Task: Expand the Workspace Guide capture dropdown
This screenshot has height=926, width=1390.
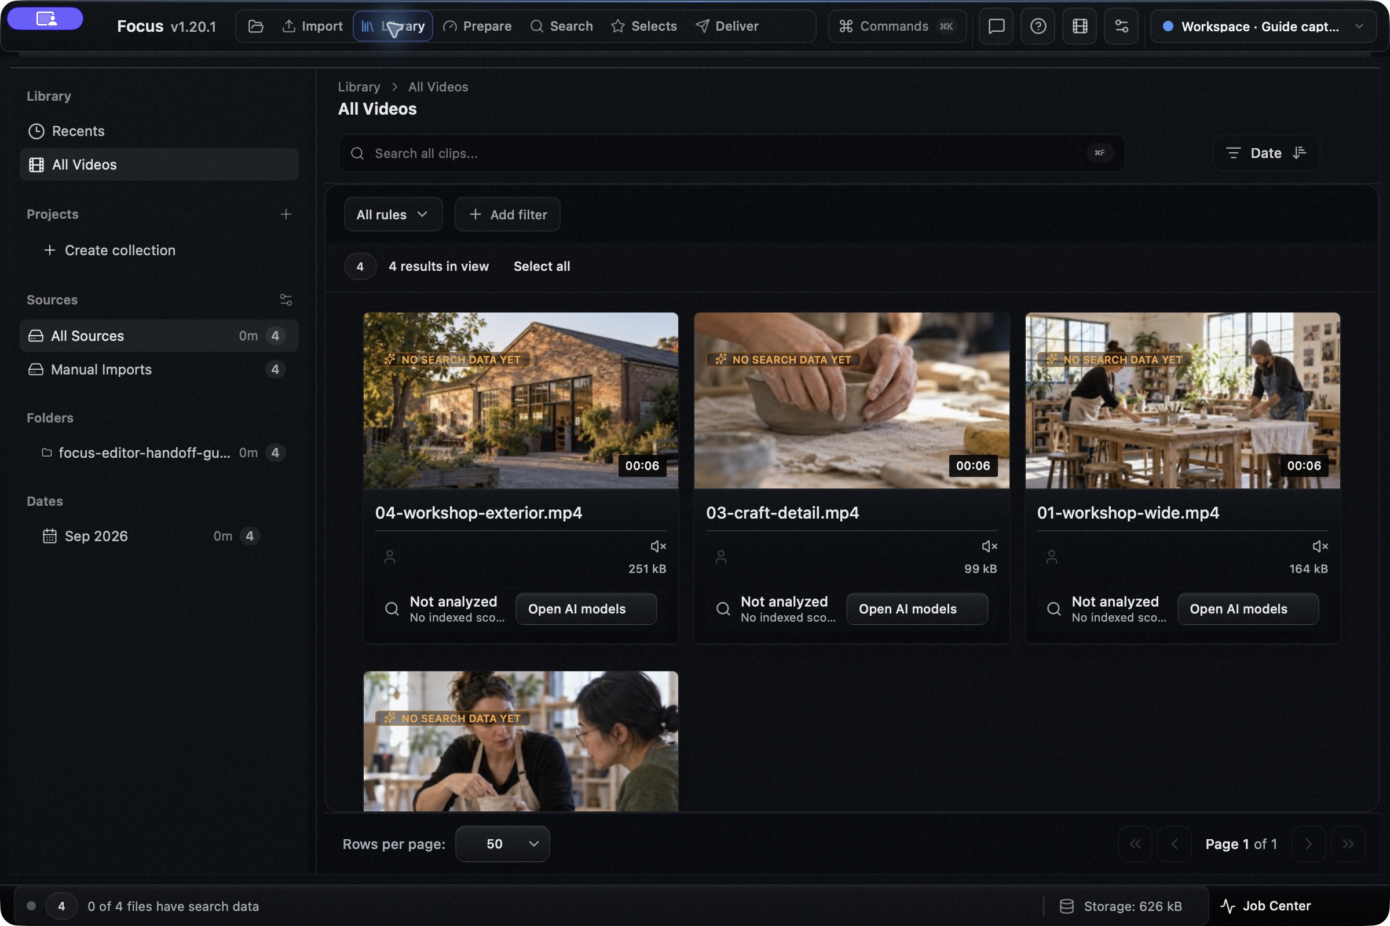Action: [1263, 26]
